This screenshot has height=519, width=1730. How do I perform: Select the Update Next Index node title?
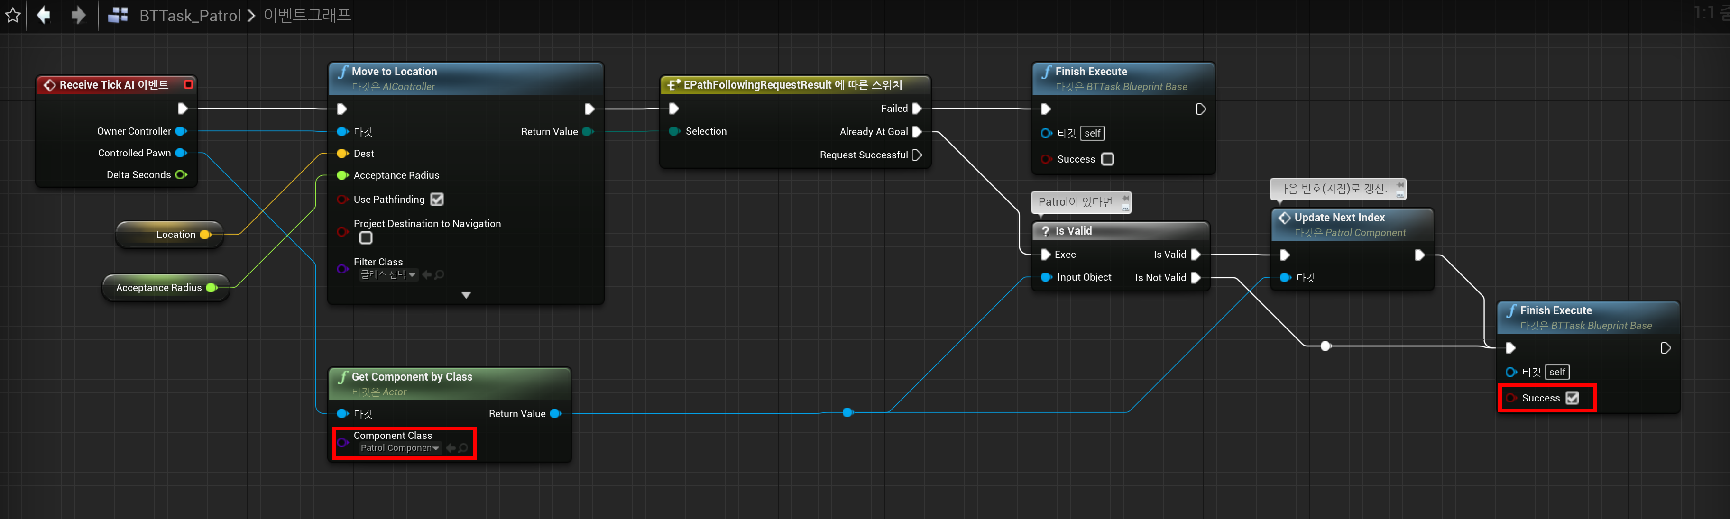1339,218
